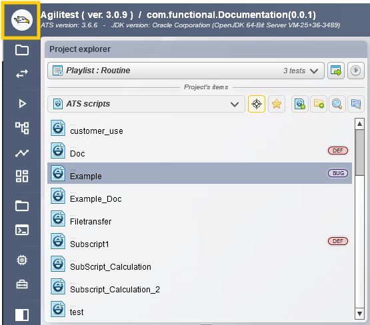The image size is (370, 325).
Task: Toggle the target locate button
Action: coord(257,104)
